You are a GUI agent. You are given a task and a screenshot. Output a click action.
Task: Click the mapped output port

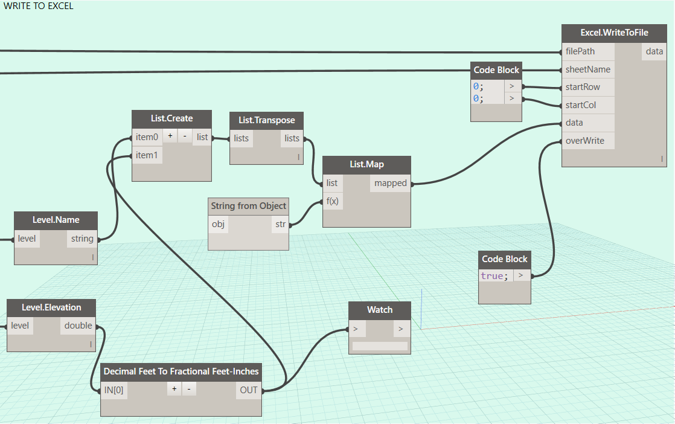(x=390, y=183)
